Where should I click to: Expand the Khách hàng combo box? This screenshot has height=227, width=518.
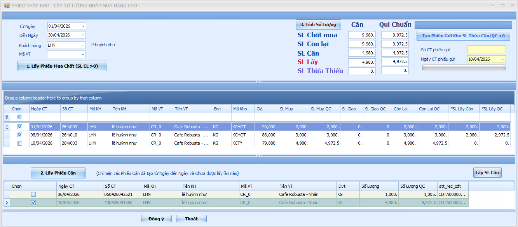pos(83,45)
